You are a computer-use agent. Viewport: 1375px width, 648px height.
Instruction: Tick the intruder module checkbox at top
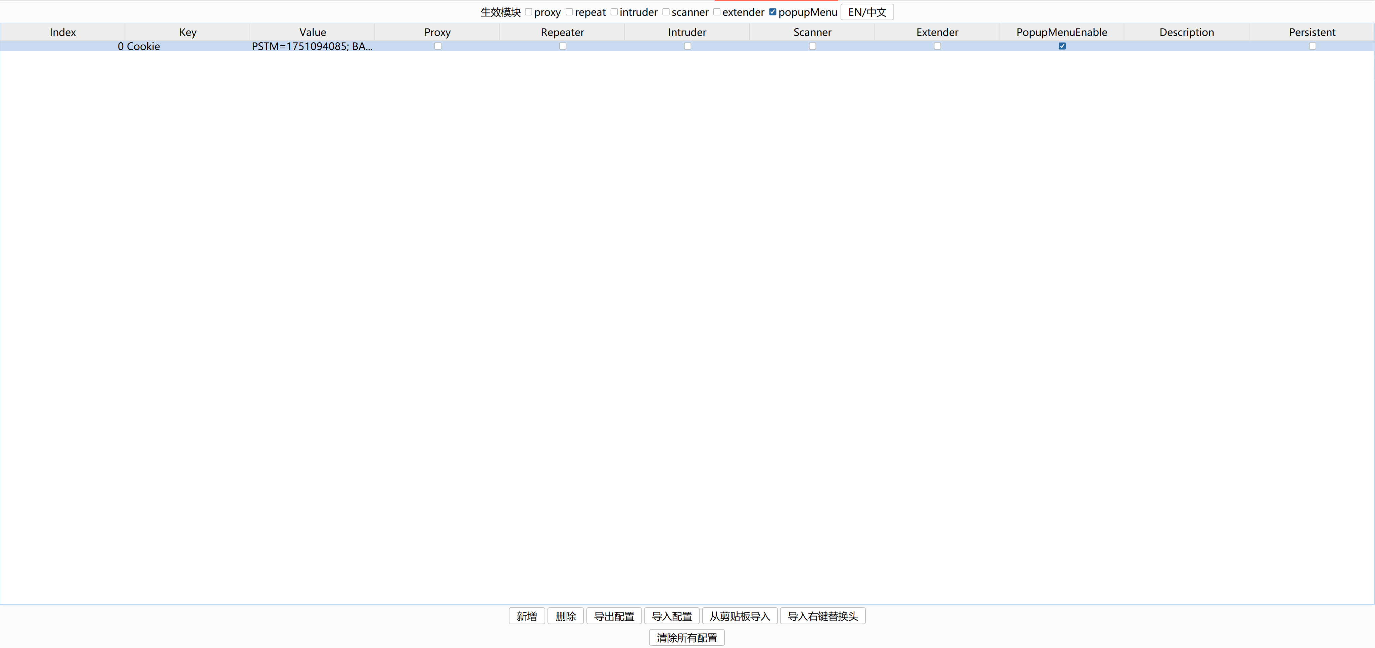[x=614, y=12]
